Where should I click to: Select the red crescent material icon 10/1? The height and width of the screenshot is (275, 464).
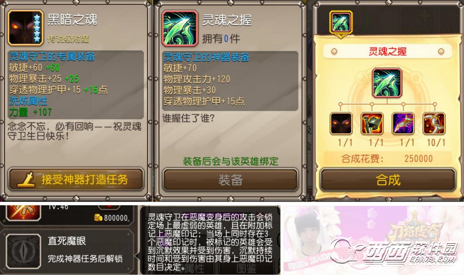[x=434, y=124]
